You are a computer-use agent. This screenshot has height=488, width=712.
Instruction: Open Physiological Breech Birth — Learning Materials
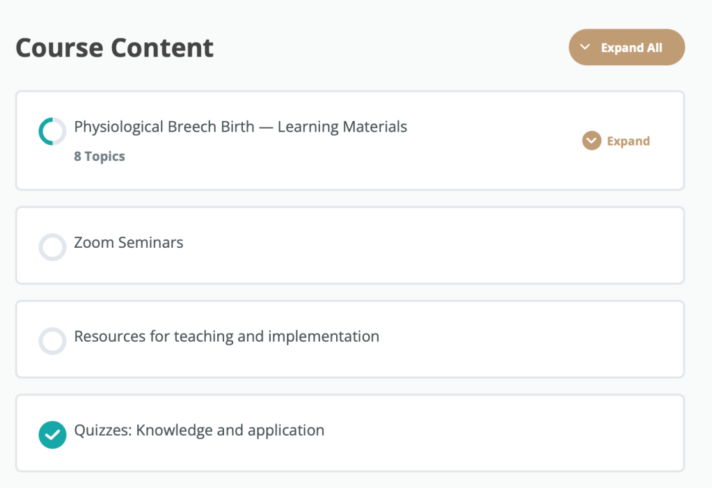240,127
